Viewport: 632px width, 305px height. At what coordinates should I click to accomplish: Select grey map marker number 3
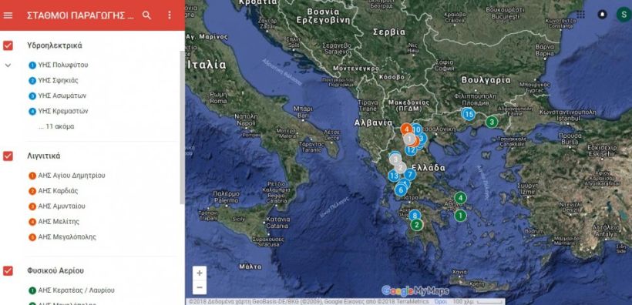click(x=395, y=159)
